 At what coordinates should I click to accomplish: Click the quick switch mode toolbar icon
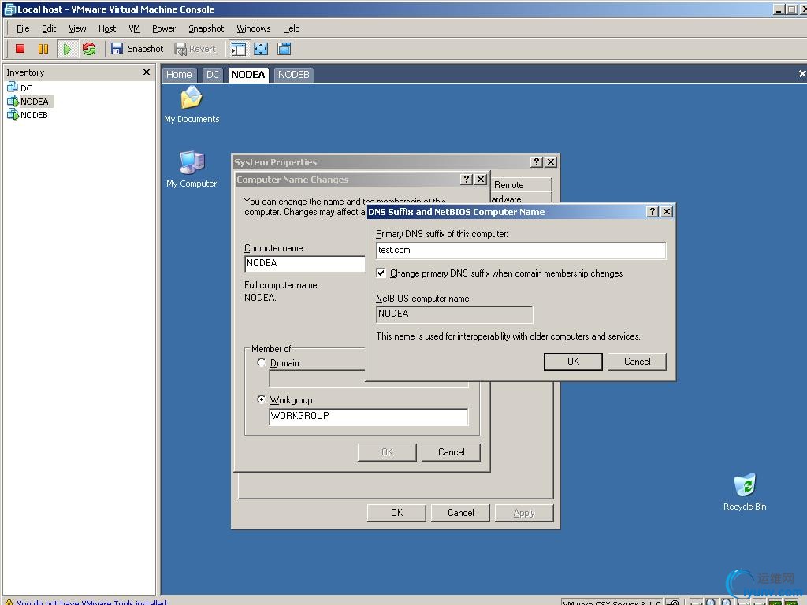tap(284, 49)
